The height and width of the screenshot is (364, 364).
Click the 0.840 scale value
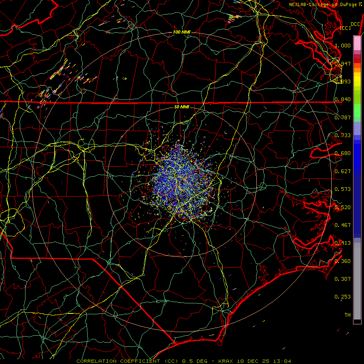(343, 99)
